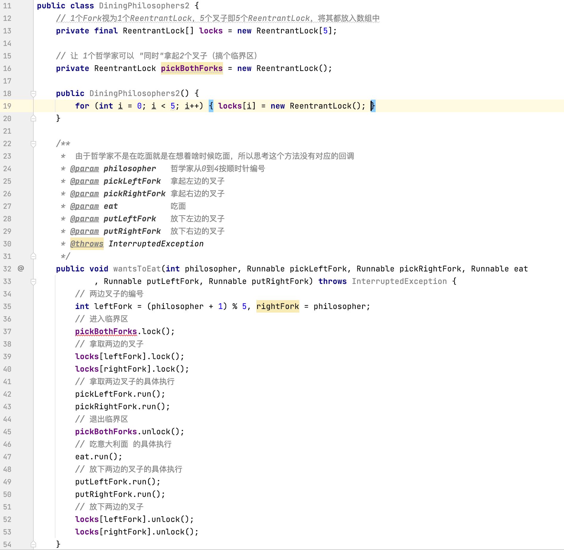Click line number 32 in the gutter
Image resolution: width=564 pixels, height=550 pixels.
(x=7, y=269)
